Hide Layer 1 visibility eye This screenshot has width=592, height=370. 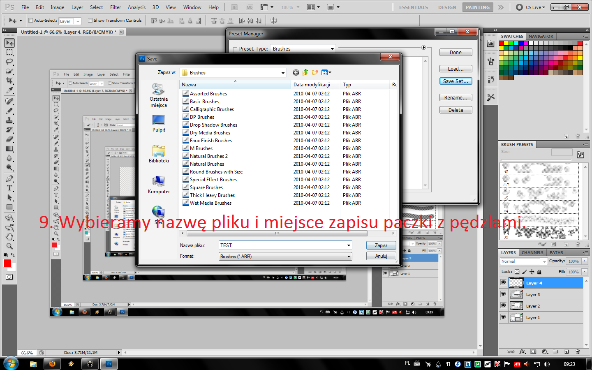coord(503,317)
